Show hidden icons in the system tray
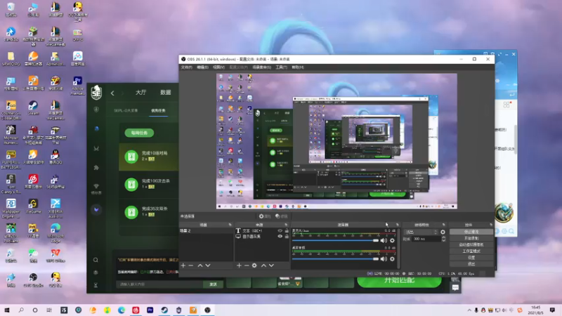This screenshot has width=562, height=316. pyautogui.click(x=469, y=310)
